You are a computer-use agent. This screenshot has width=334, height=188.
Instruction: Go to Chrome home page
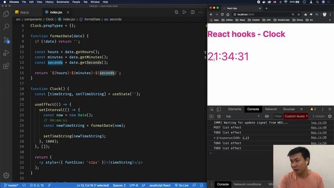tap(228, 15)
